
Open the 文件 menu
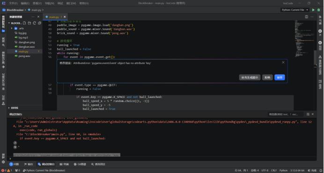13,3
